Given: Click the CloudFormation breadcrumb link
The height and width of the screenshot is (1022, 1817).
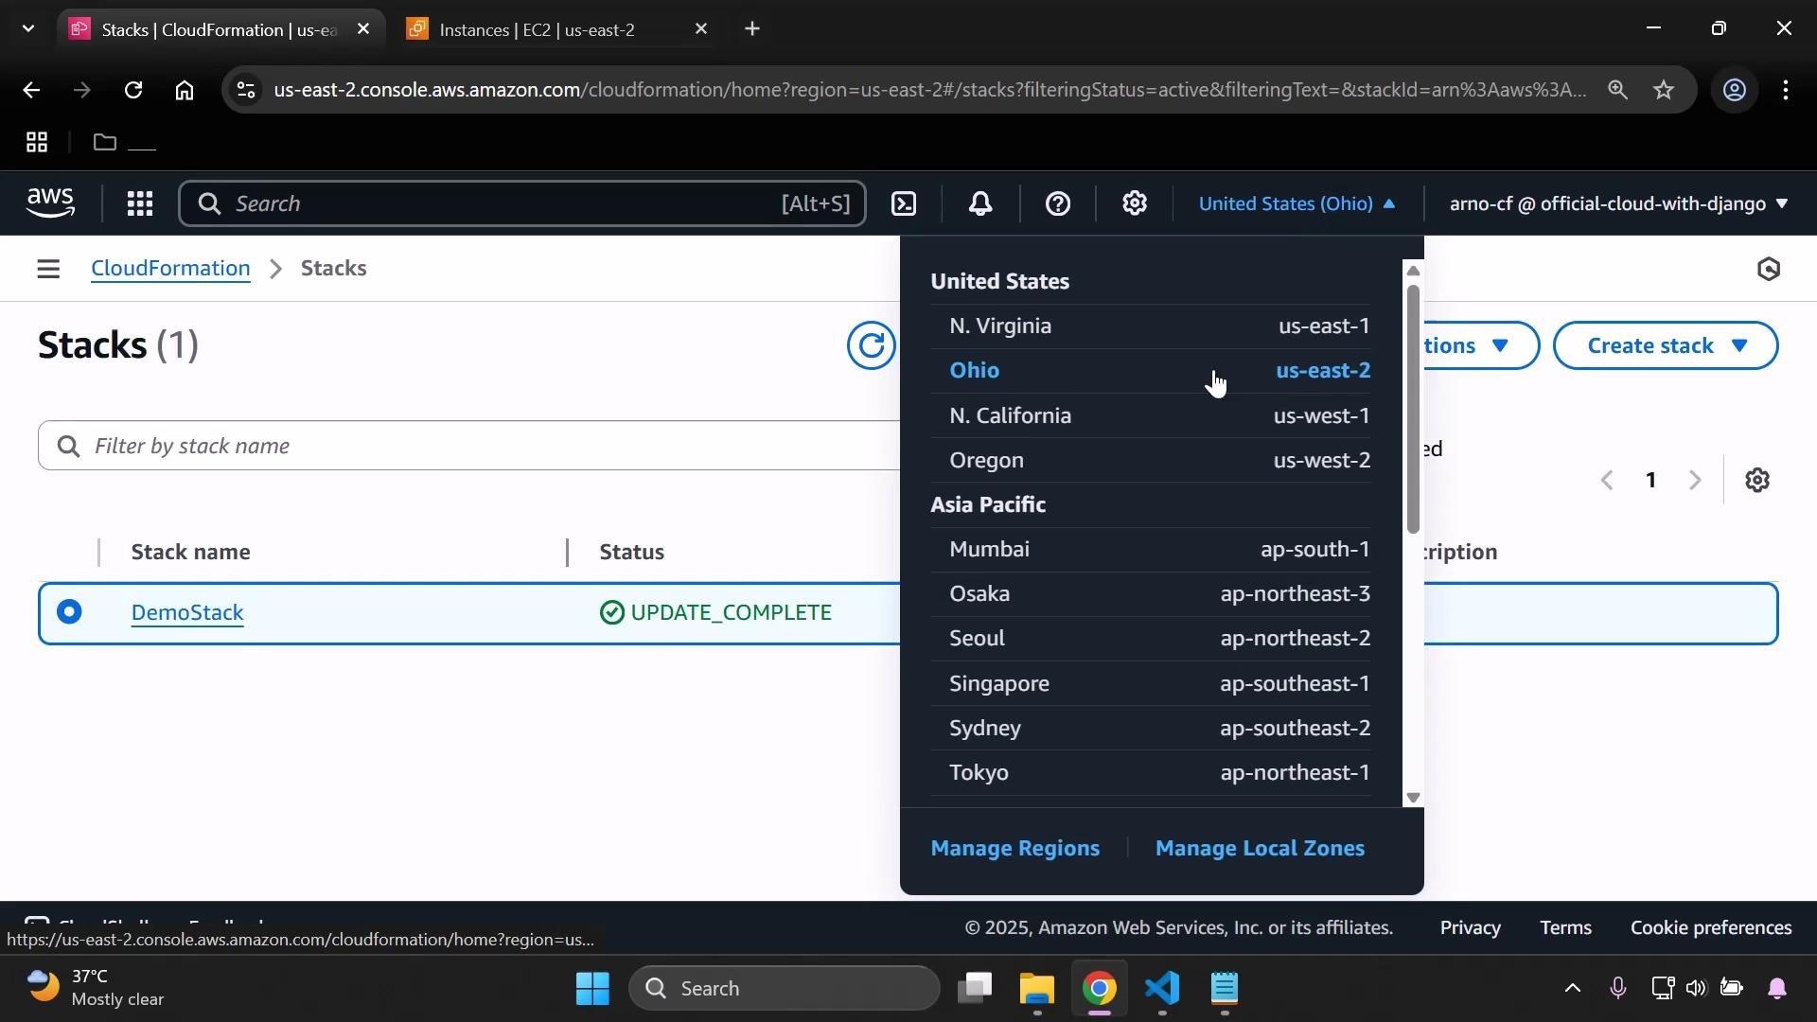Looking at the screenshot, I should tap(170, 269).
